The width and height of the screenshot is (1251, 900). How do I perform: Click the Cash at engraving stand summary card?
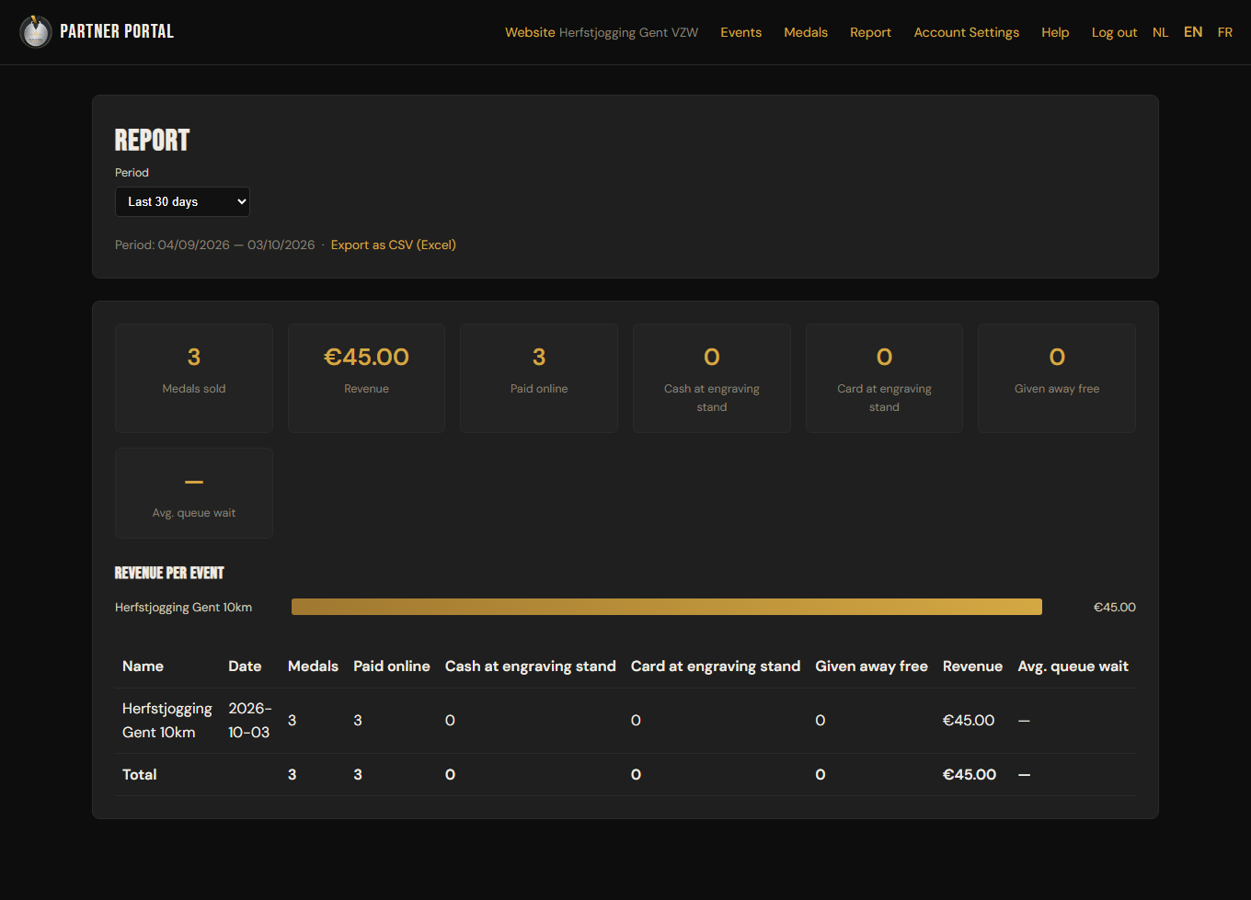[x=712, y=378]
